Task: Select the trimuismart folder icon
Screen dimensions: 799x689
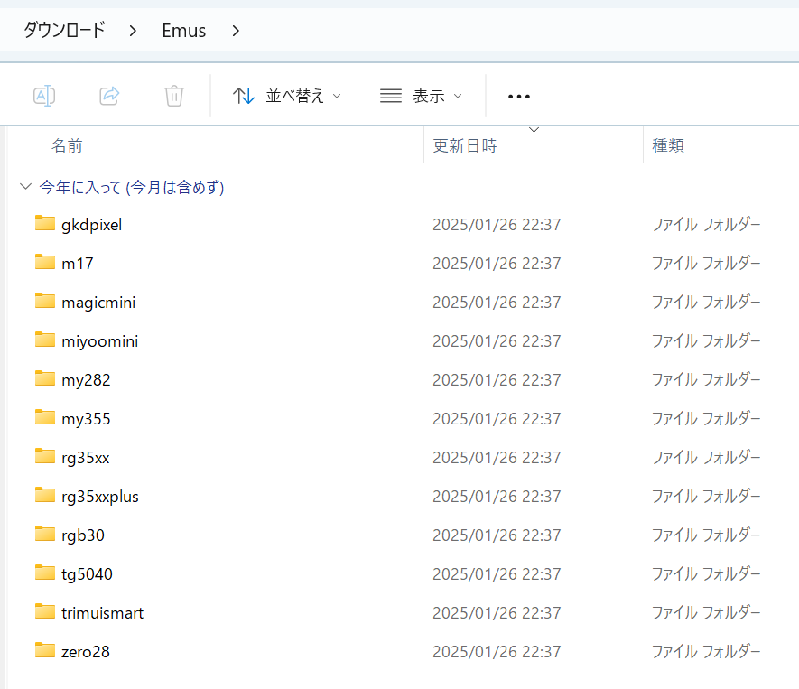Action: (45, 611)
